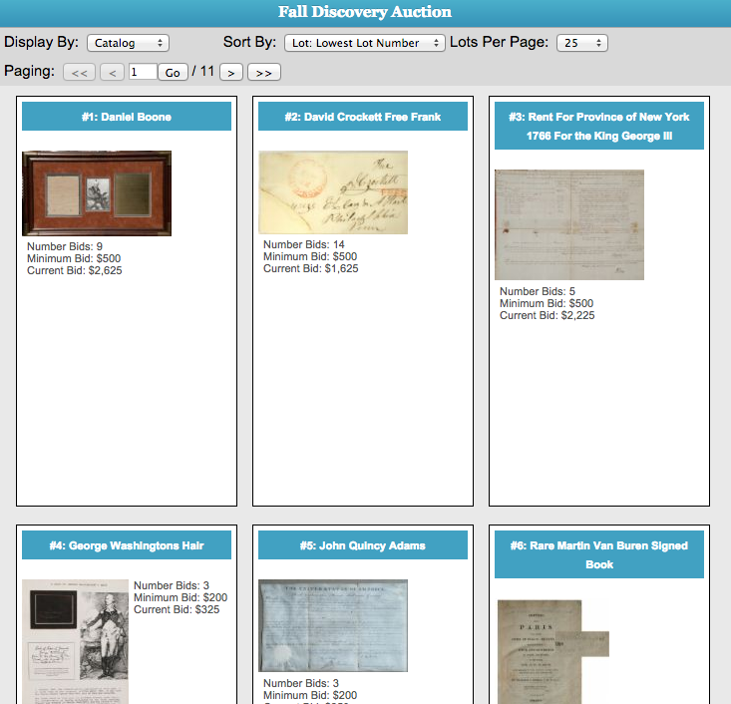Click the Go paging button

173,72
